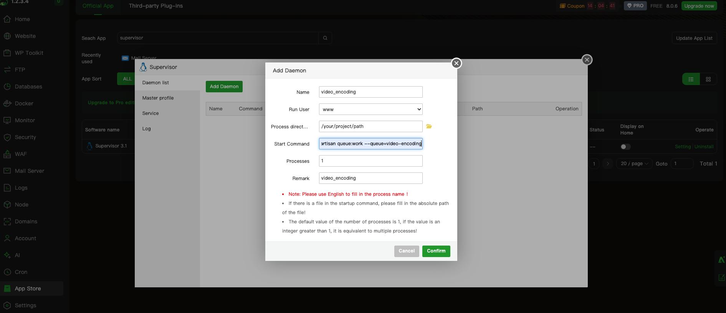
Task: Click Upgrade now button
Action: pyautogui.click(x=699, y=6)
